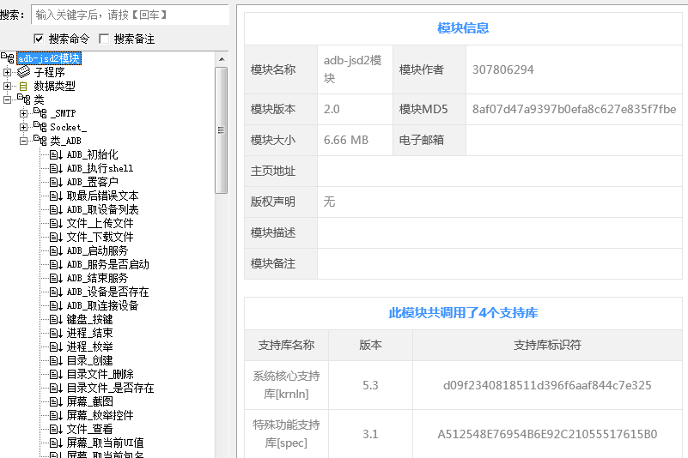Screen dimensions: 688x458
Task: Click the method icon beside ADB_取连接设备
Action: (56, 305)
